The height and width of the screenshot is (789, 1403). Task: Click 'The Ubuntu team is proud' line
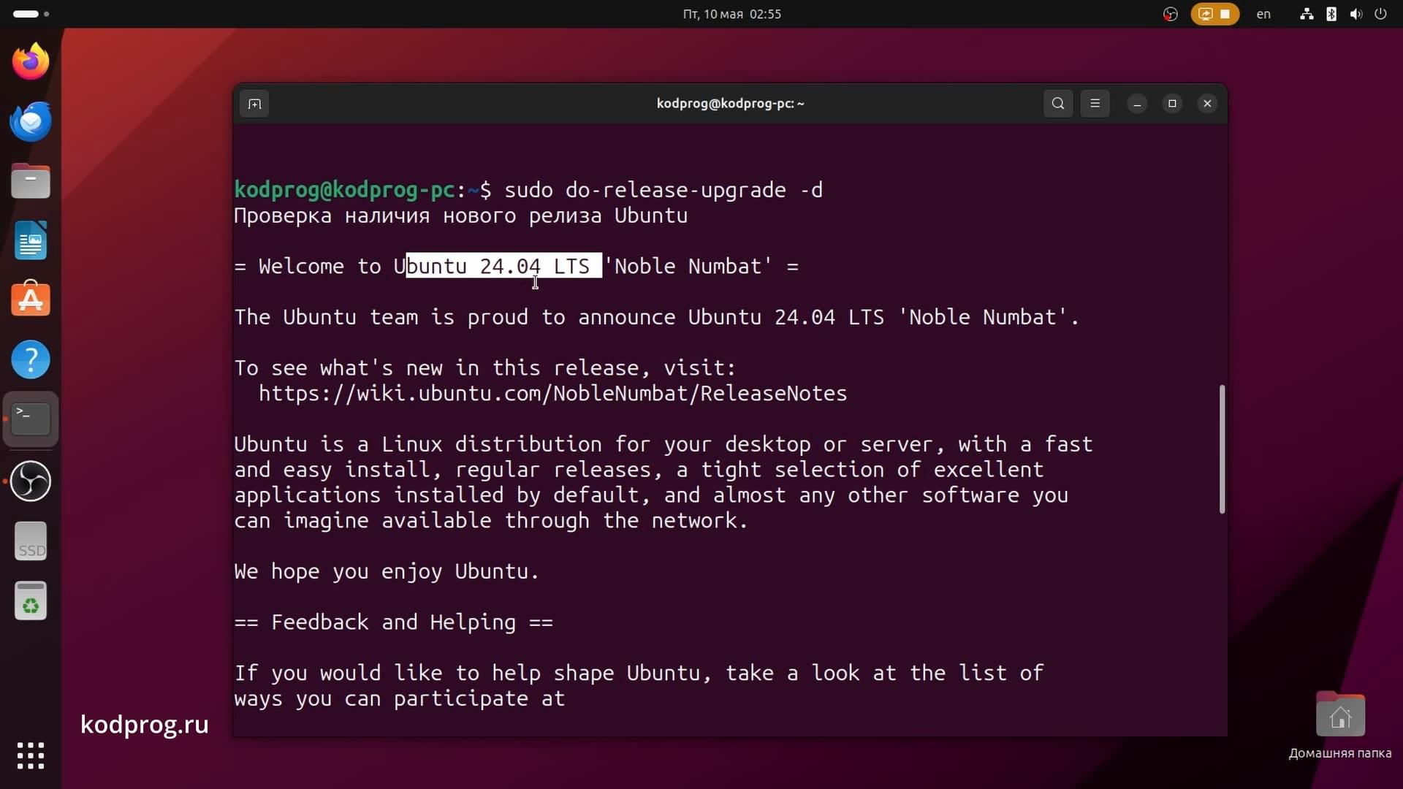656,317
